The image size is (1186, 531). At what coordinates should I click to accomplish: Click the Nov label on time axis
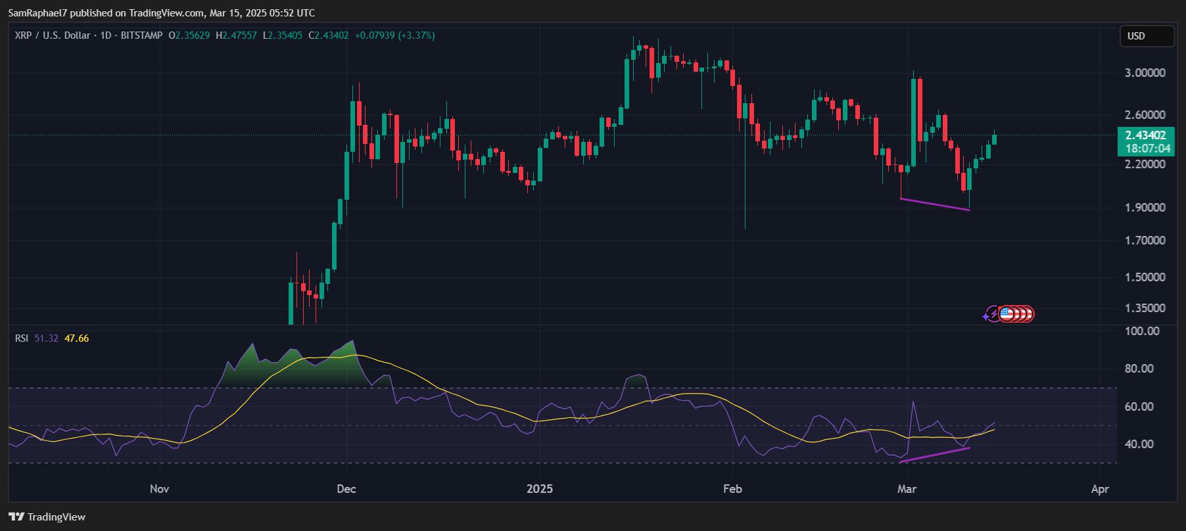tap(160, 489)
